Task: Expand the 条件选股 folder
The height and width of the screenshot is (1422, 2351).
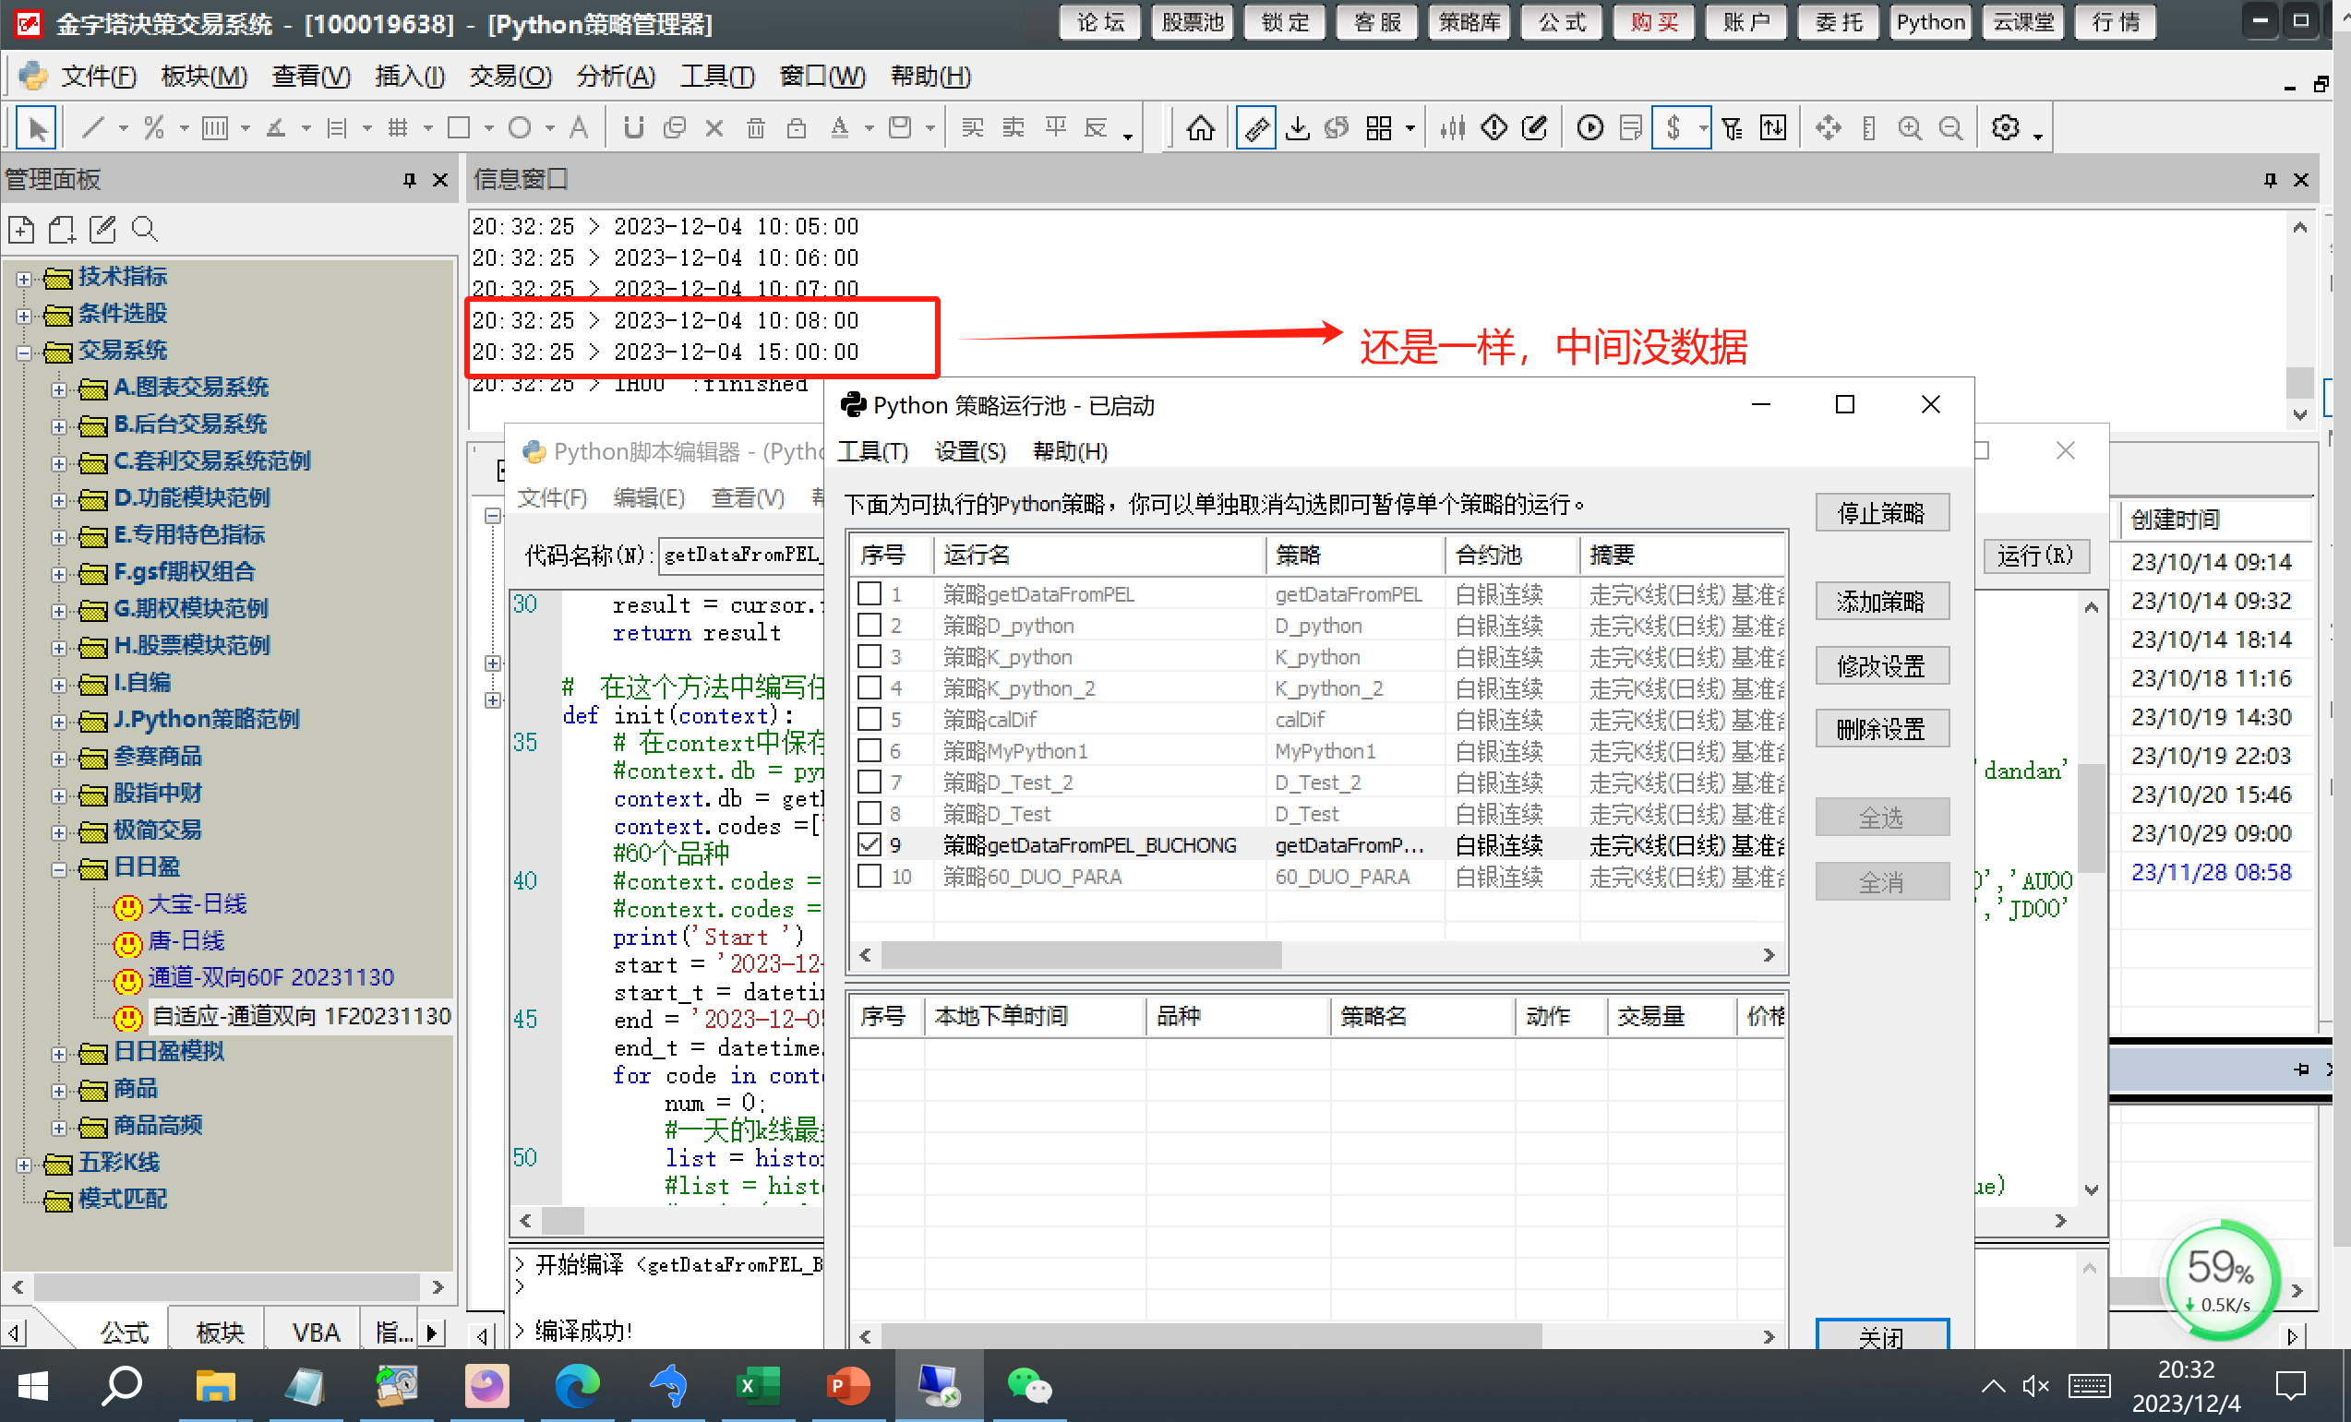Action: point(24,316)
